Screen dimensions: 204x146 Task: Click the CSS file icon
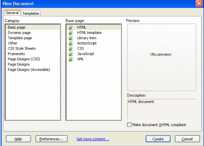coord(71,49)
